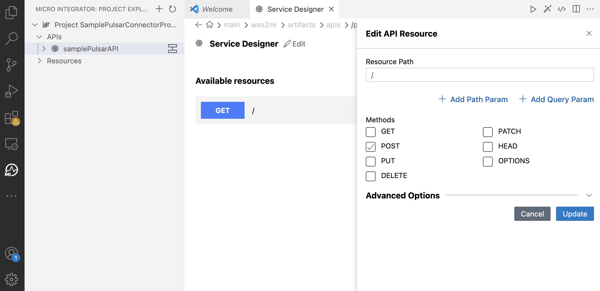Click the artifacts breadcrumb item

point(301,25)
